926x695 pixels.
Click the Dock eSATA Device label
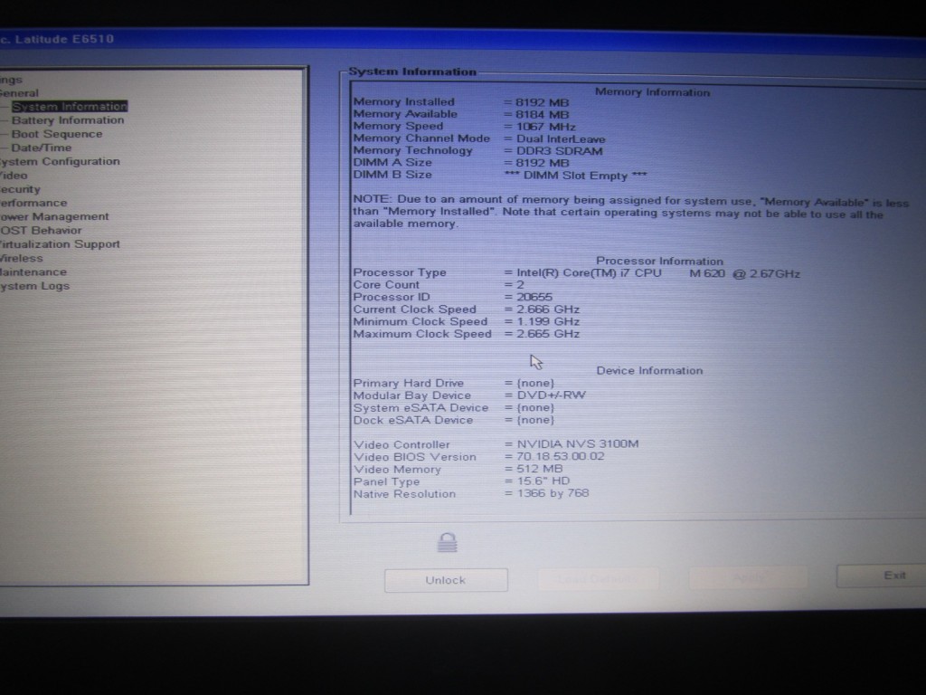click(x=412, y=420)
